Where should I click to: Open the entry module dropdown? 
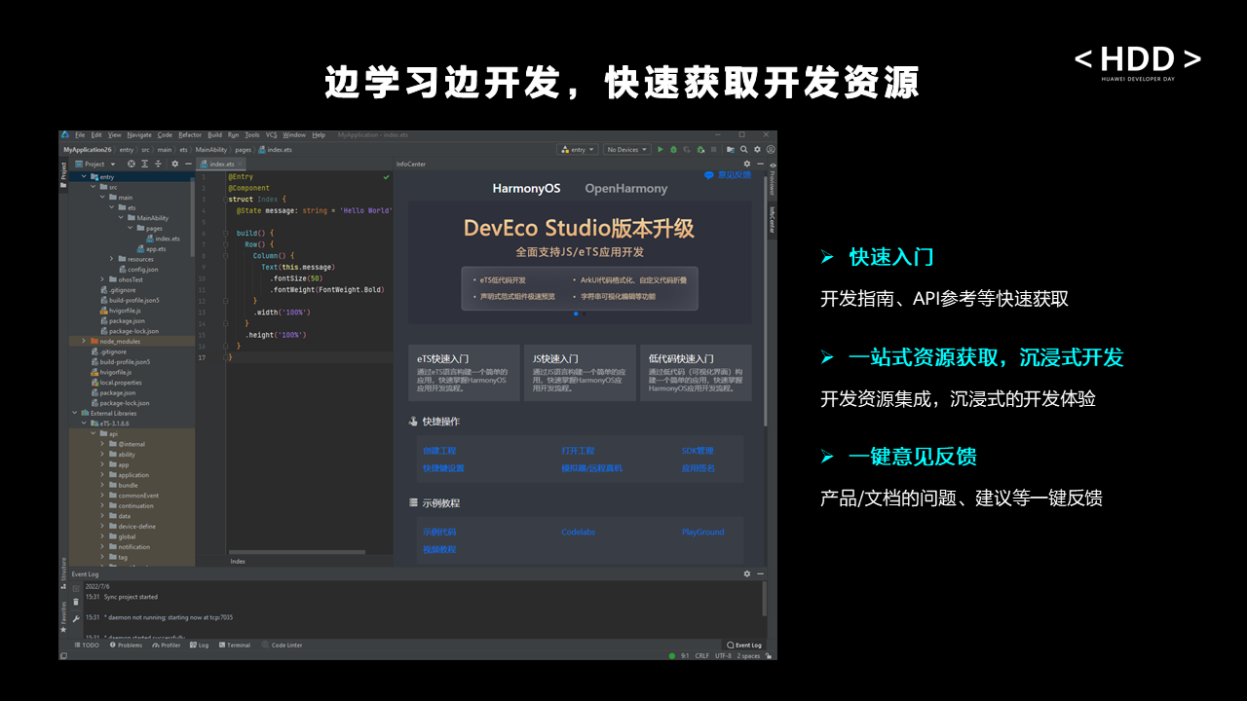click(x=578, y=150)
